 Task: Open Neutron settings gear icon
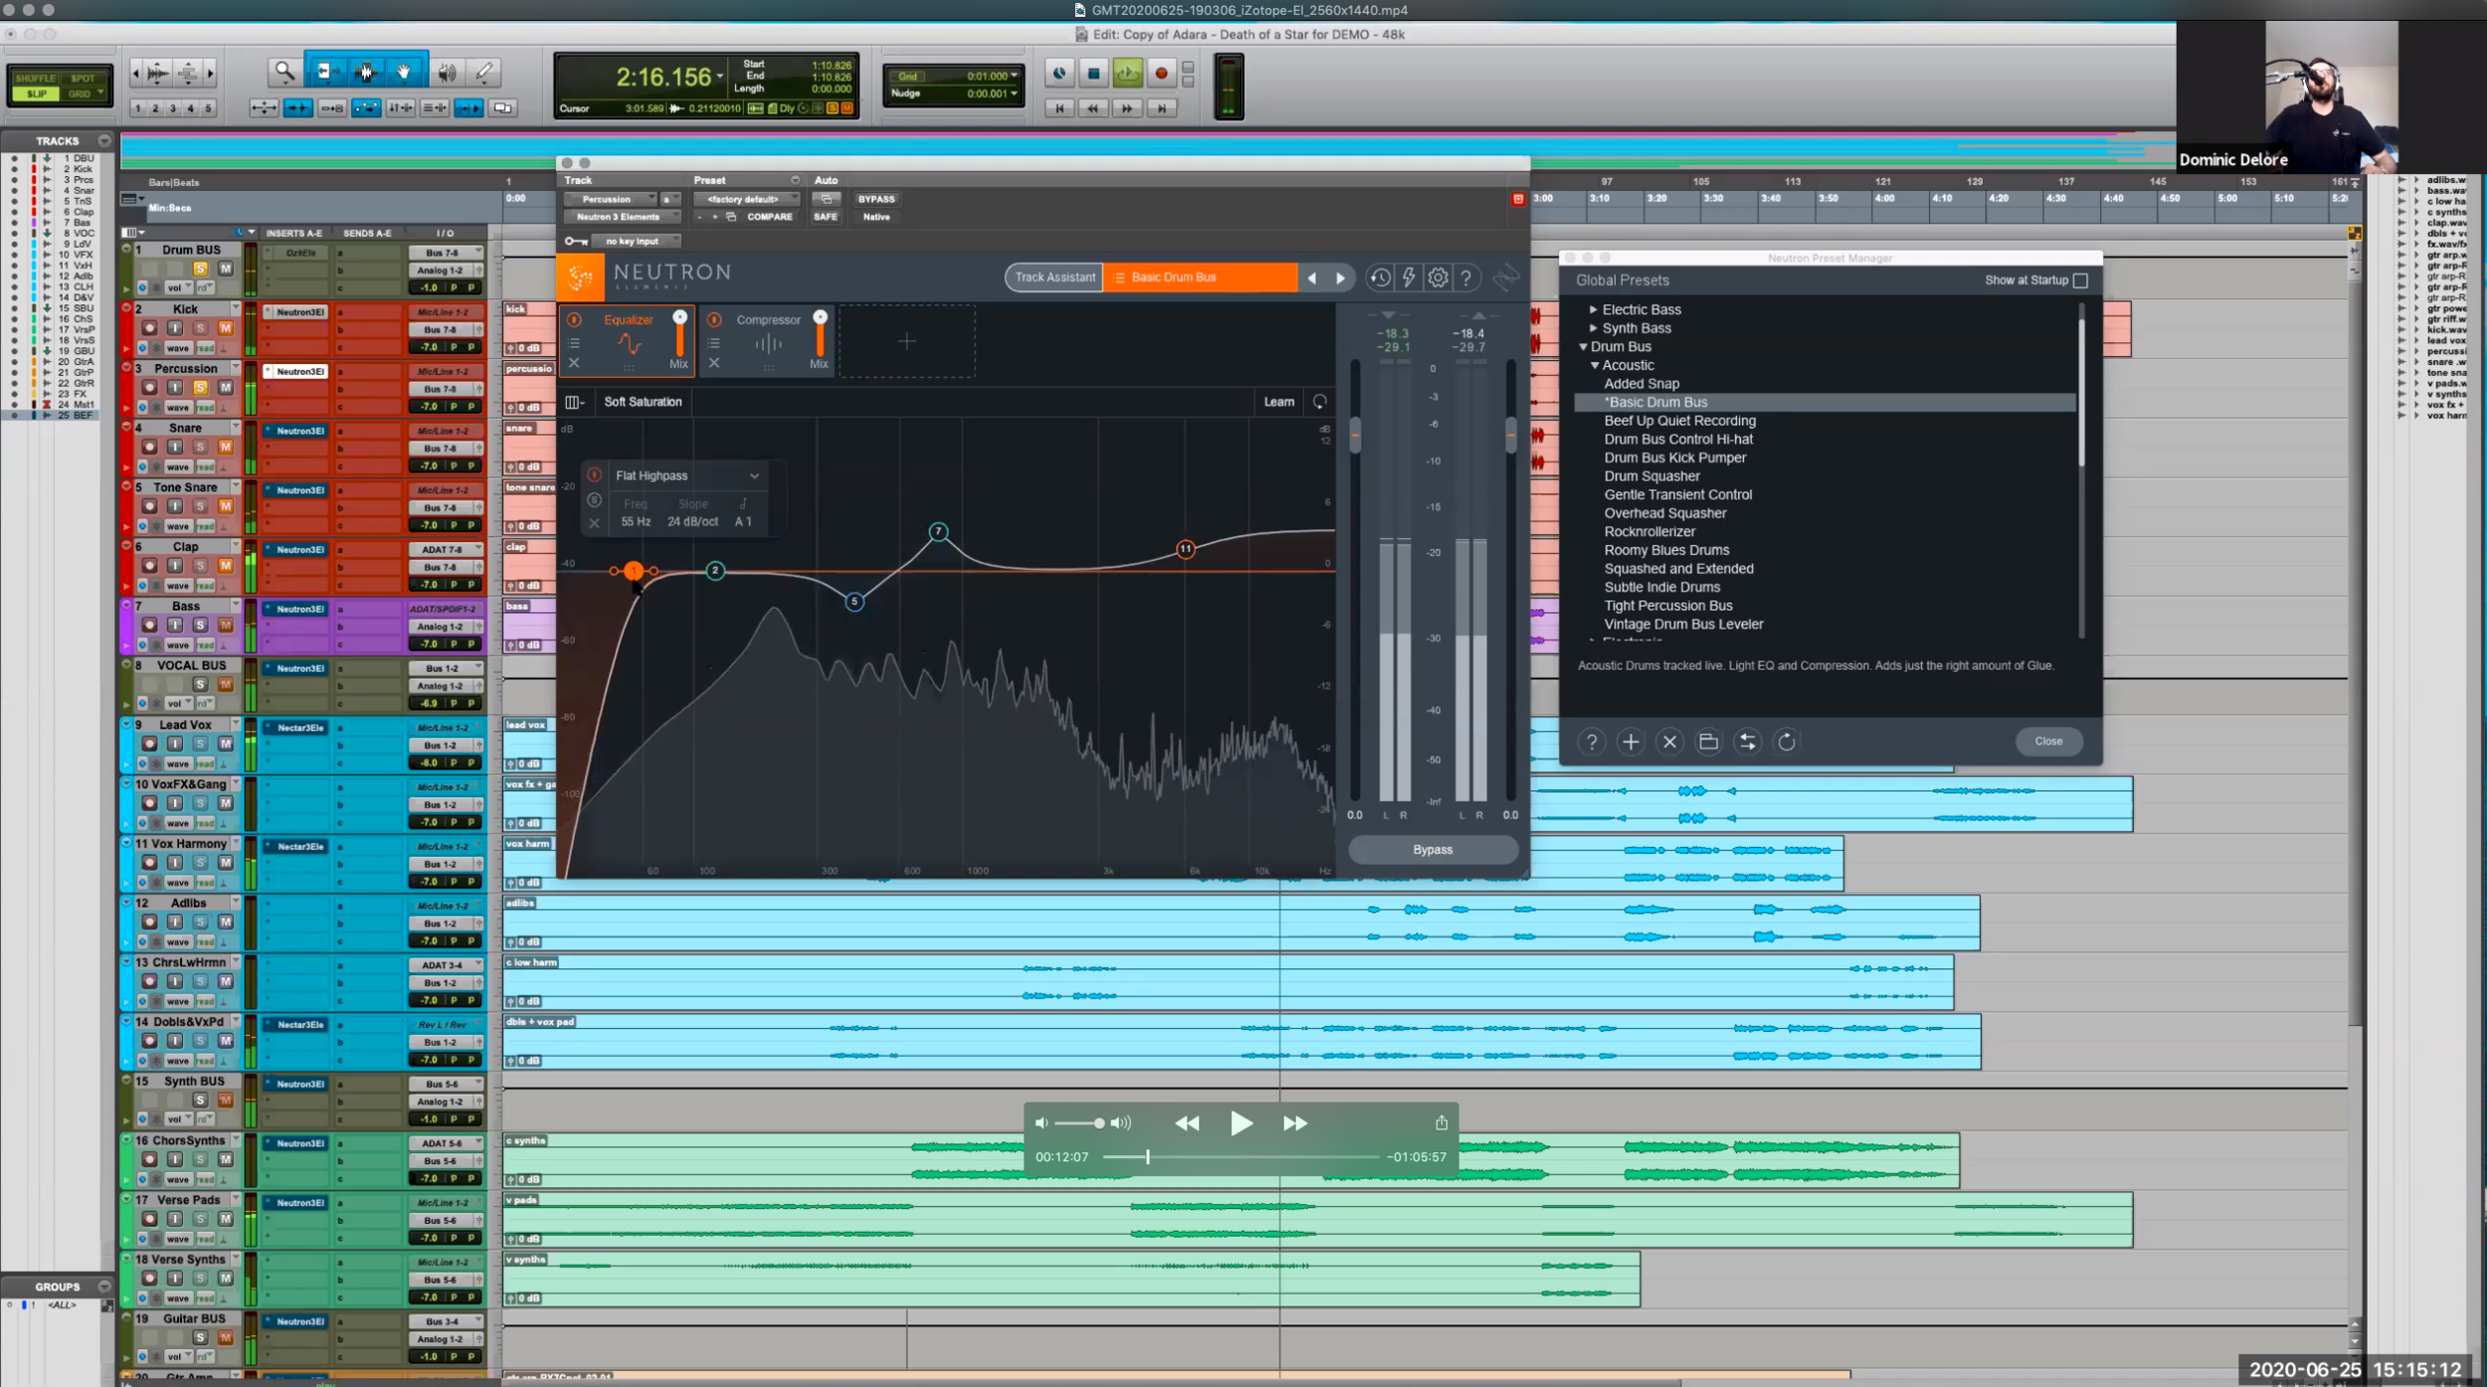click(1437, 278)
